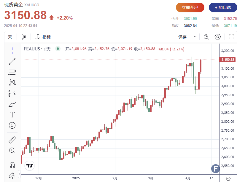
Task: Open the Fibonacci retracement tool
Action: [x=12, y=72]
